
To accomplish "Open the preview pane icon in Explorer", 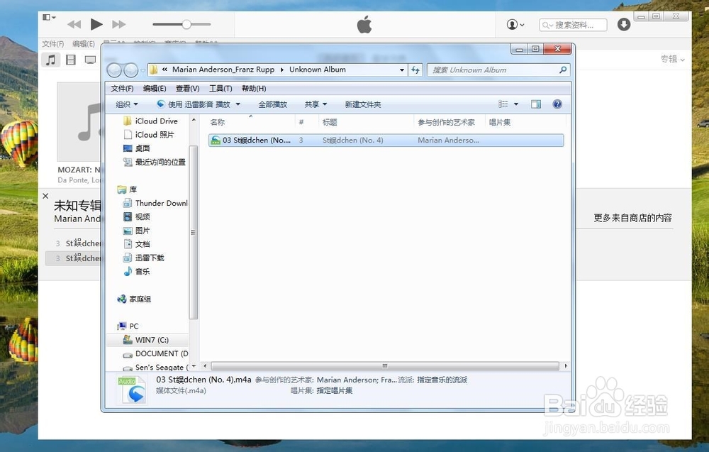I will point(535,104).
